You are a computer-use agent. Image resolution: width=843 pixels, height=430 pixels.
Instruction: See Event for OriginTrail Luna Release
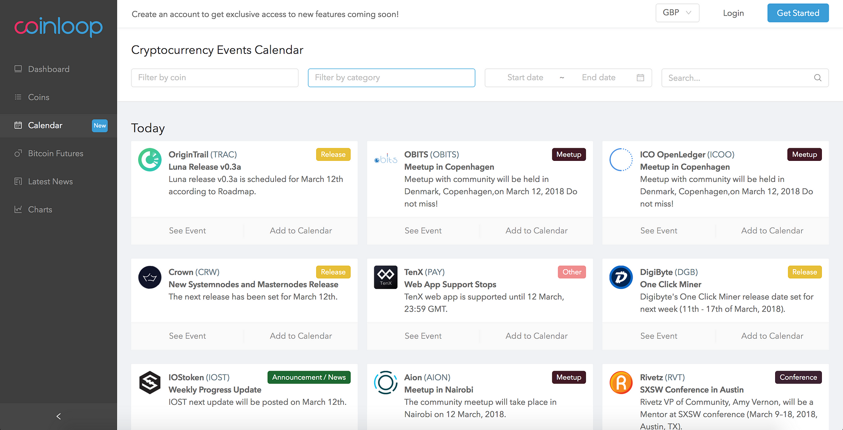pyautogui.click(x=188, y=231)
